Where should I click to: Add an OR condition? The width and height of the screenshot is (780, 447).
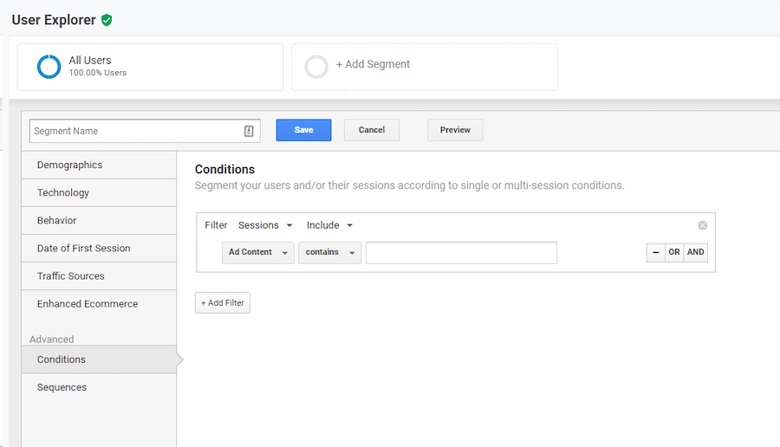click(674, 252)
